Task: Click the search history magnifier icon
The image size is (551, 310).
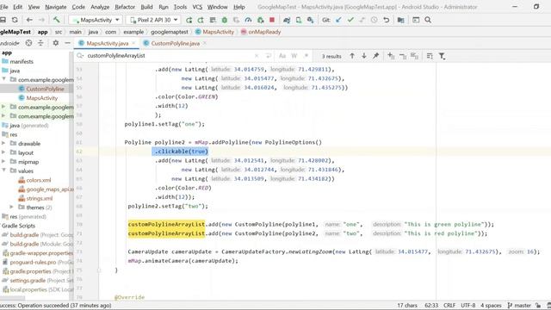Action: click(80, 55)
